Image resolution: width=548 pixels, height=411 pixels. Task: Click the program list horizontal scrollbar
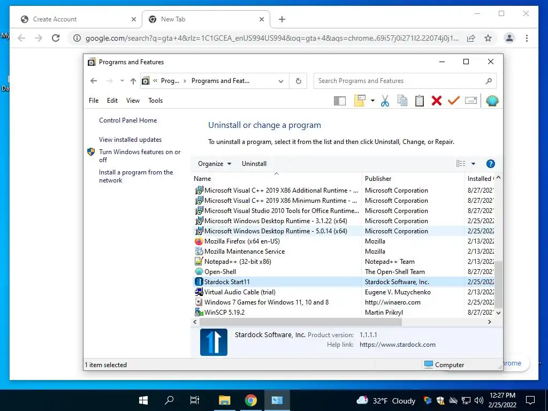(x=301, y=322)
